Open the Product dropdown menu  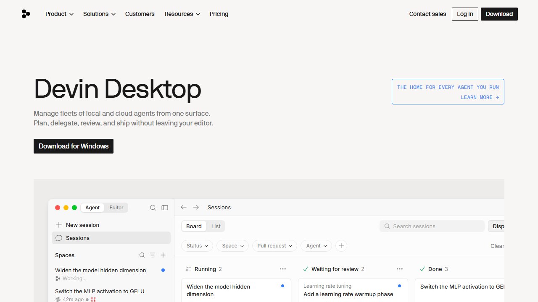59,14
